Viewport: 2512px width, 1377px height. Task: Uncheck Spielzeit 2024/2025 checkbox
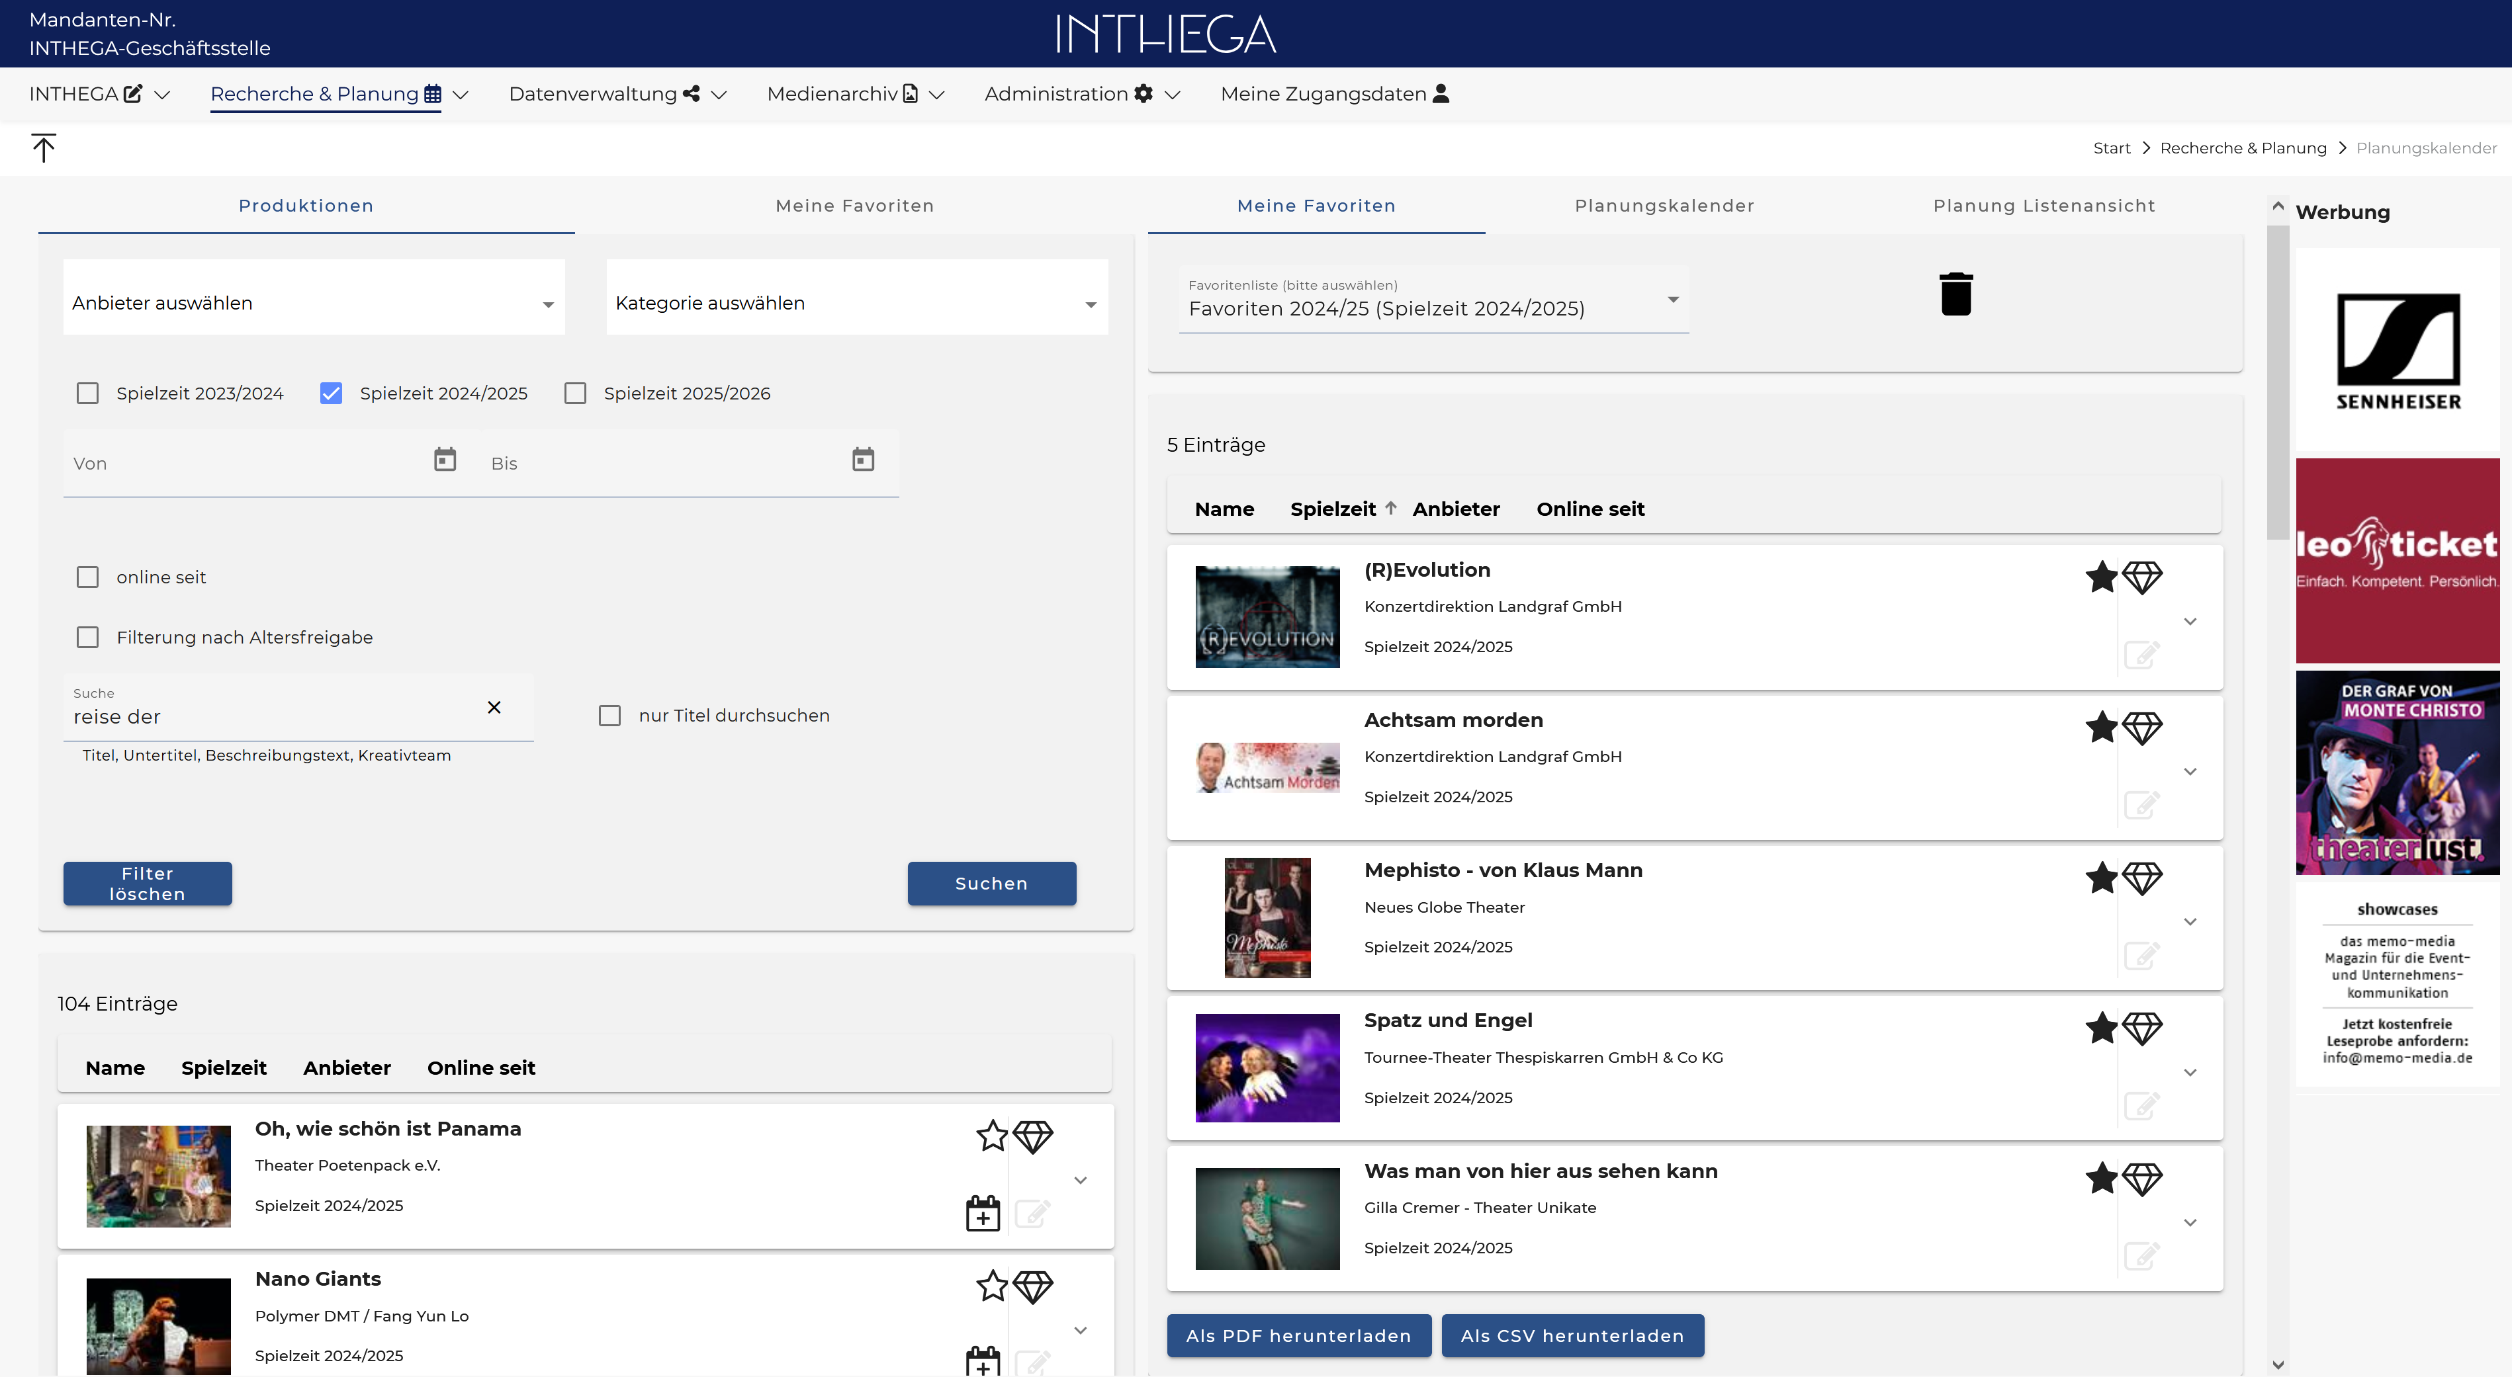point(332,393)
